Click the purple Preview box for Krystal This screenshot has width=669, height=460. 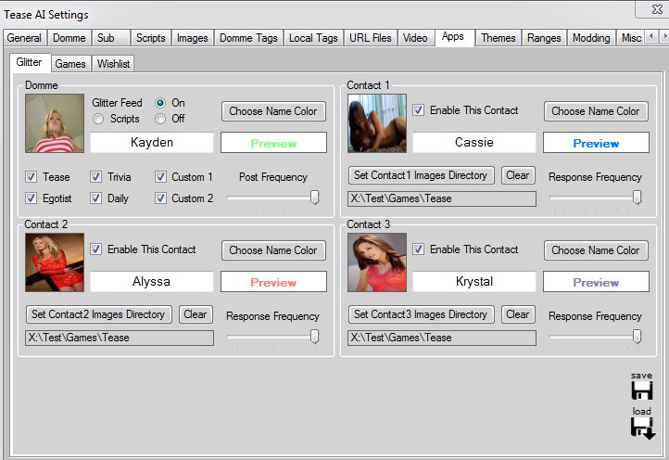pos(596,282)
